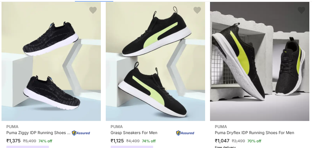Click PUMA brand label above Ziggy title
This screenshot has width=312, height=148.
pyautogui.click(x=12, y=127)
